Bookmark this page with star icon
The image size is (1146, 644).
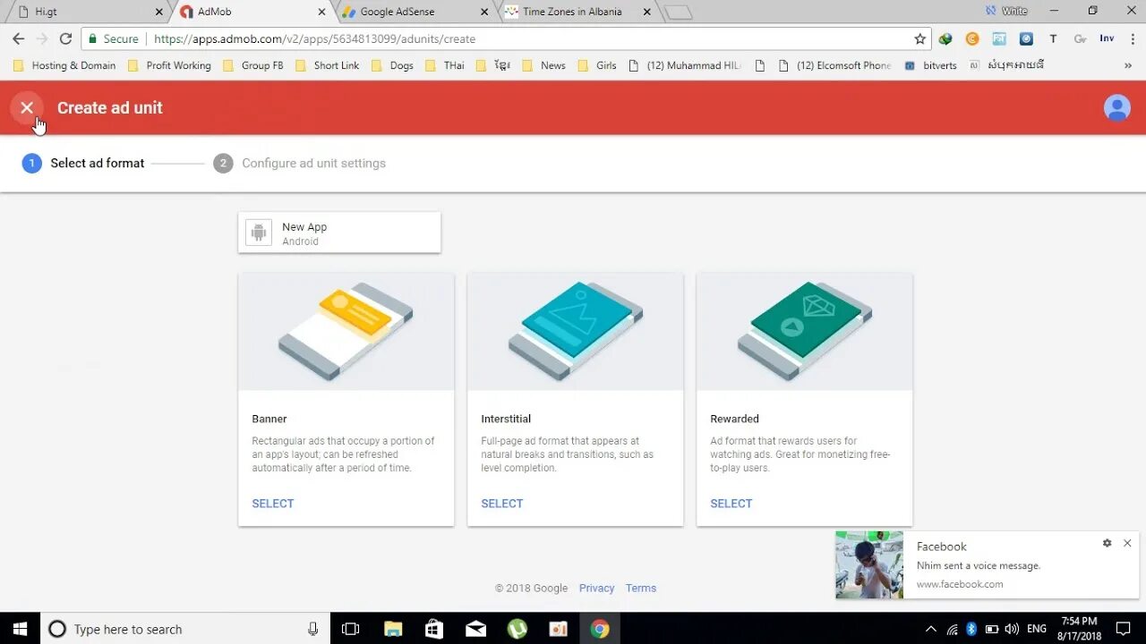919,38
